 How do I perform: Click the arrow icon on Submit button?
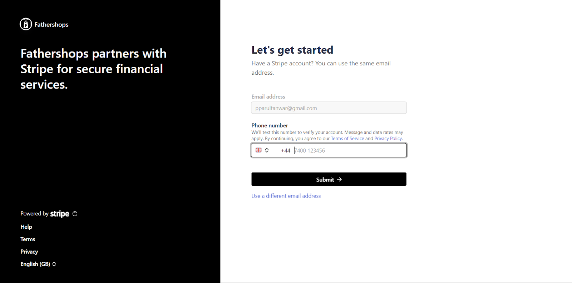(x=339, y=179)
